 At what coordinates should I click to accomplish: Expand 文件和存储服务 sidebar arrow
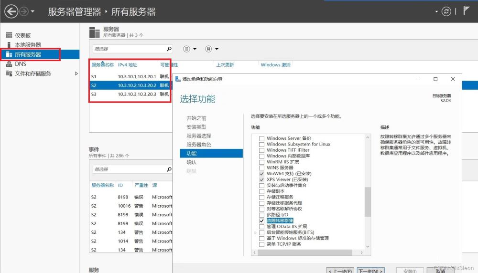click(x=76, y=73)
